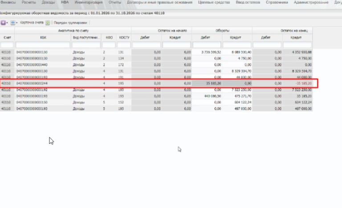342x208 pixels.
Task: Click the Аналитика по счету group header
Action: click(73, 31)
